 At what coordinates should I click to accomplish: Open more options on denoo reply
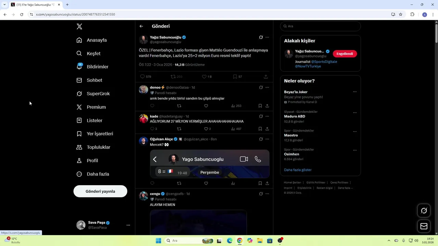pos(267,87)
